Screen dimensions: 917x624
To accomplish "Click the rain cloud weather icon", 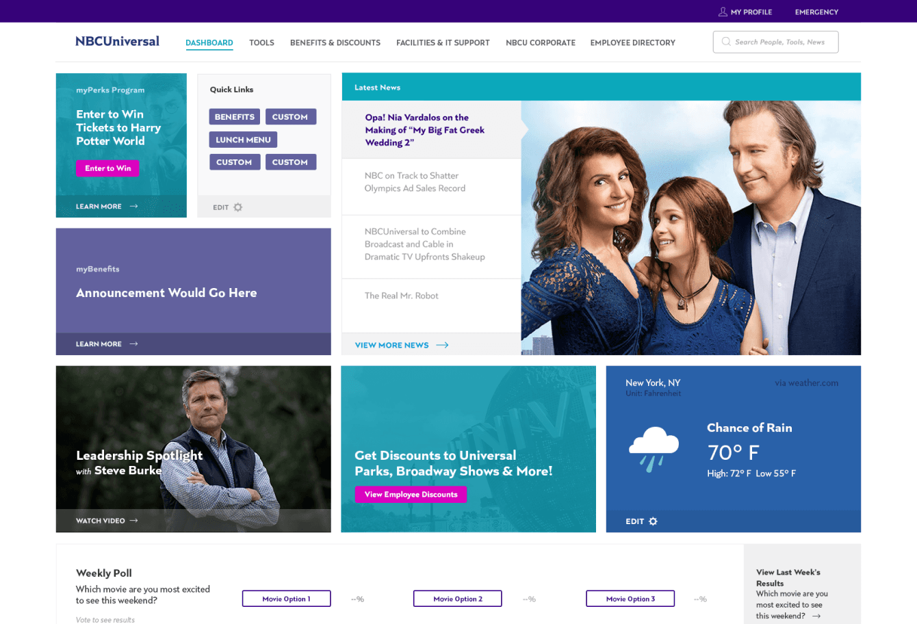I will (654, 449).
